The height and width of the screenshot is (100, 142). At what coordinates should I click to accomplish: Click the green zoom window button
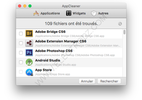coord(30,6)
